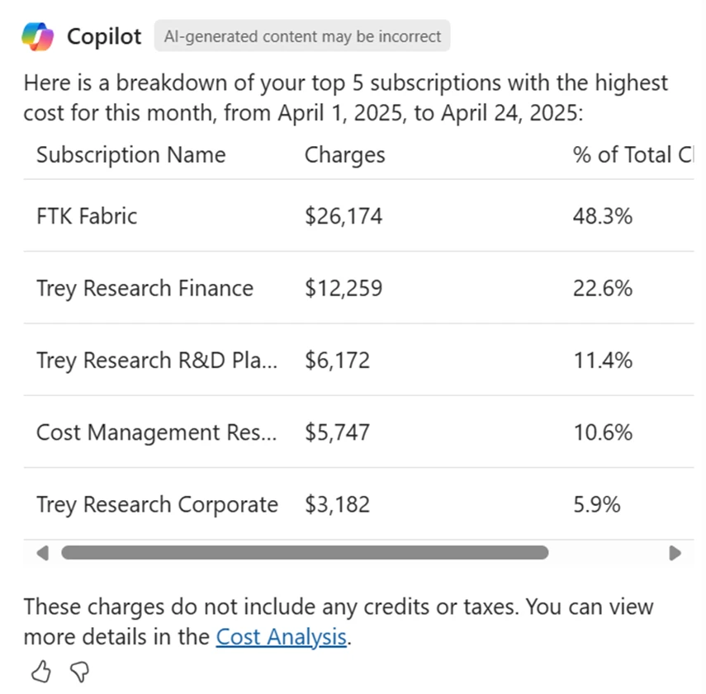The image size is (706, 694).
Task: Click the Charges column header
Action: point(344,155)
